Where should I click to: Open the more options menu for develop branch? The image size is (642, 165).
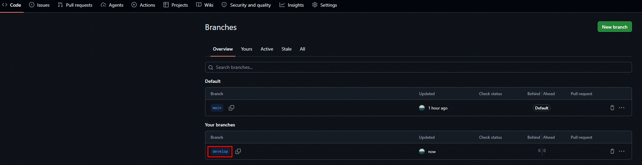click(622, 151)
